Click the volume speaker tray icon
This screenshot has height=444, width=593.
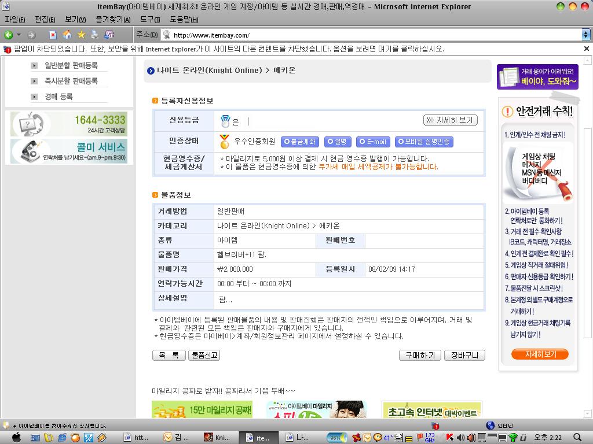(x=460, y=438)
